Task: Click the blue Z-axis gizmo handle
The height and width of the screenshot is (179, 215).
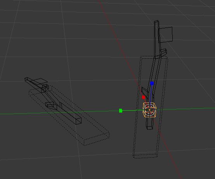Action: (152, 83)
